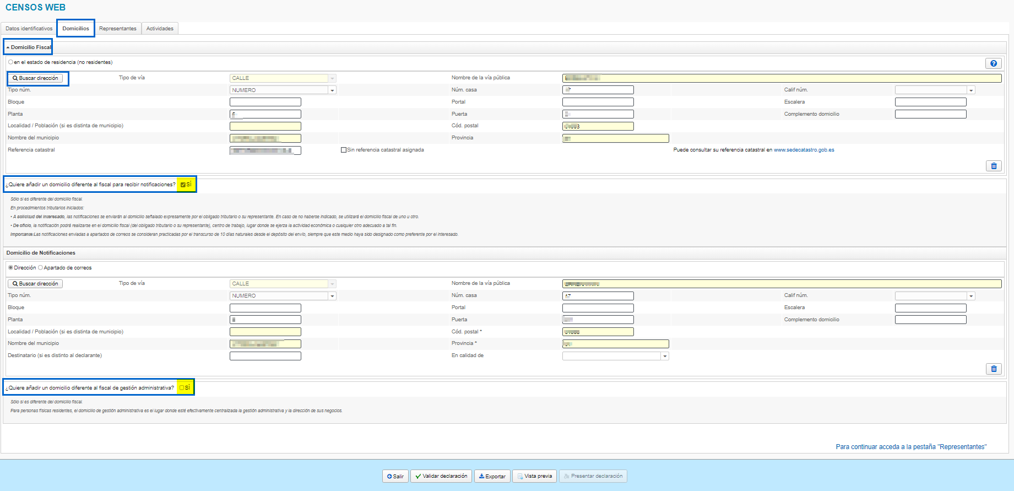The width and height of the screenshot is (1014, 491).
Task: Click Buscar dirección in Domicilio de Notificaciones
Action: click(35, 284)
